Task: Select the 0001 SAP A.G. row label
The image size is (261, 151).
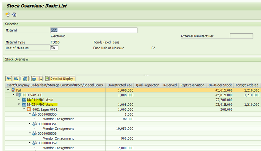Action: (33, 95)
